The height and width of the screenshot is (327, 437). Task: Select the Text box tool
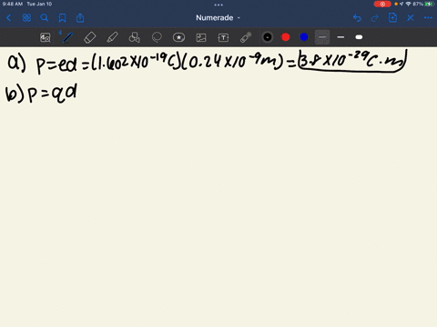coord(223,37)
